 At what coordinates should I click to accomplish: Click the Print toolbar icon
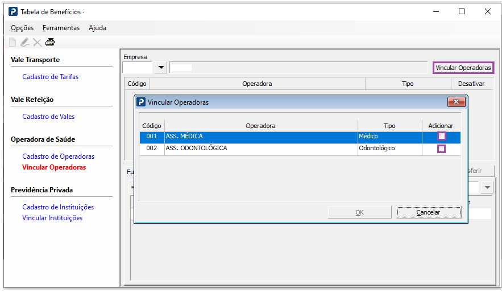click(x=50, y=42)
